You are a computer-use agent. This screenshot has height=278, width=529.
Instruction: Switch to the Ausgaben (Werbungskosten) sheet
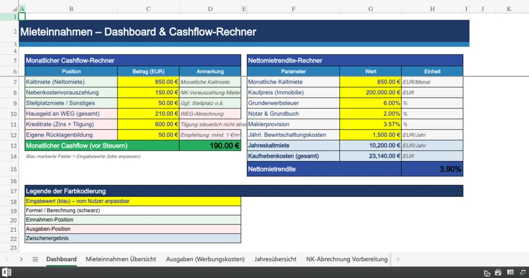[205, 259]
